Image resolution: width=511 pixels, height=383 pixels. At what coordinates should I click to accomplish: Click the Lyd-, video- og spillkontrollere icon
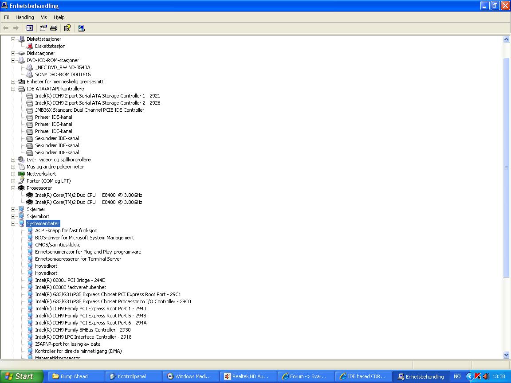tap(21, 160)
